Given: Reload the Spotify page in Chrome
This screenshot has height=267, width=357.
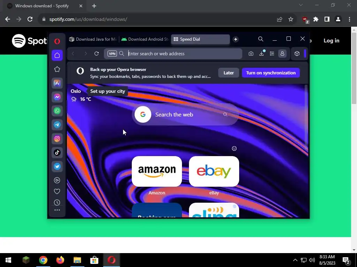Looking at the screenshot, I should [x=30, y=19].
